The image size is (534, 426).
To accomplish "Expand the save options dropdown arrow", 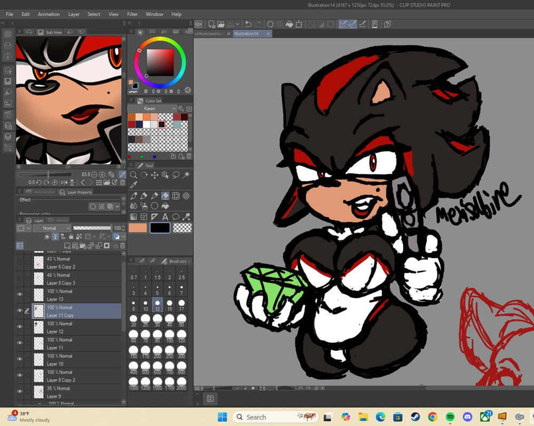I will coord(238,24).
